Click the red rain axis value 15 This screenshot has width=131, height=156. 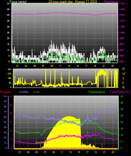tap(11, 122)
